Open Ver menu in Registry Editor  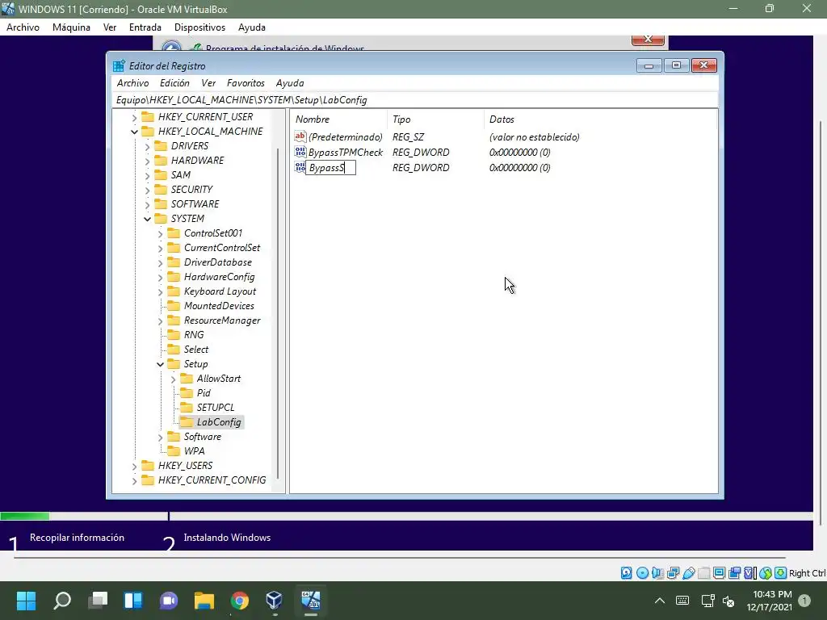pyautogui.click(x=208, y=83)
